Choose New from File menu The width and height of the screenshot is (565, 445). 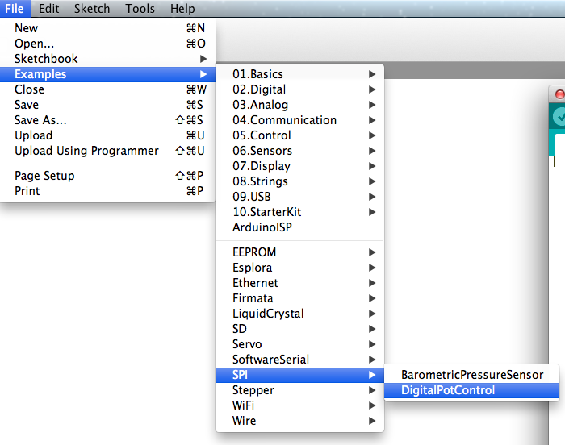coord(107,28)
